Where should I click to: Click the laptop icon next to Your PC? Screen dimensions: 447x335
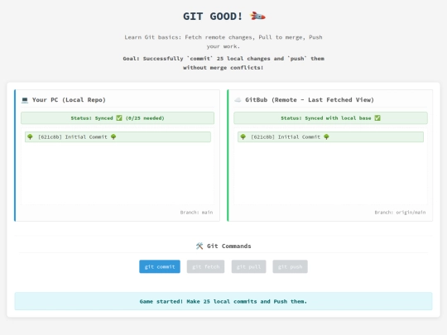[x=25, y=100]
